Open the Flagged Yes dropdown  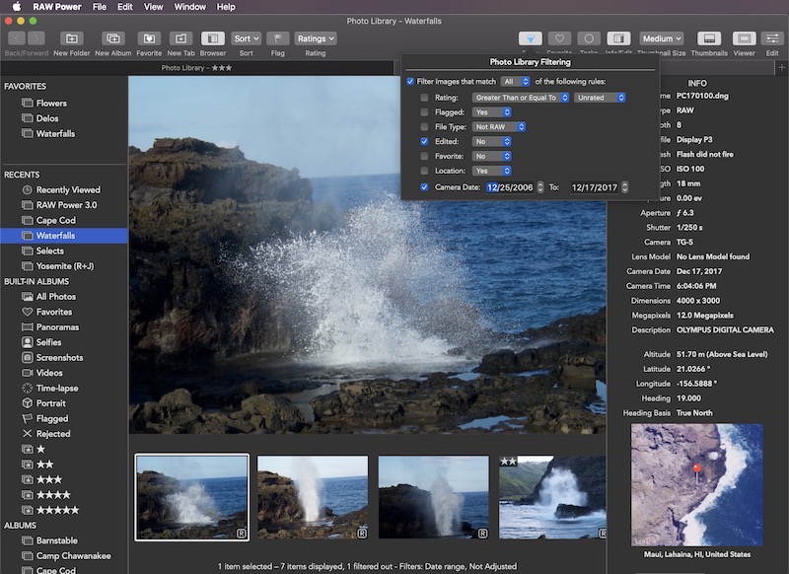point(491,112)
